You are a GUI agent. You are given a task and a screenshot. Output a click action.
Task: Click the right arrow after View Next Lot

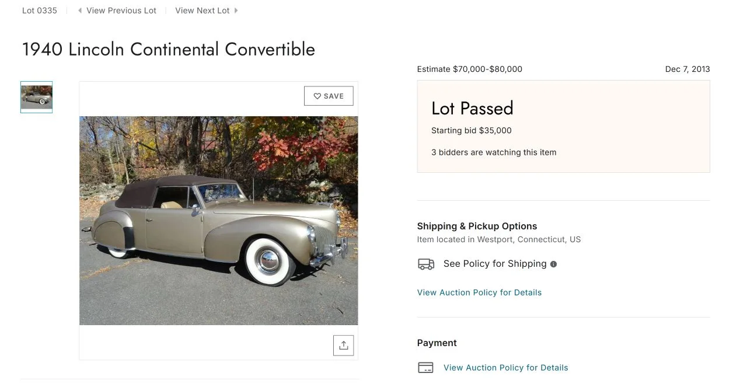click(x=236, y=11)
